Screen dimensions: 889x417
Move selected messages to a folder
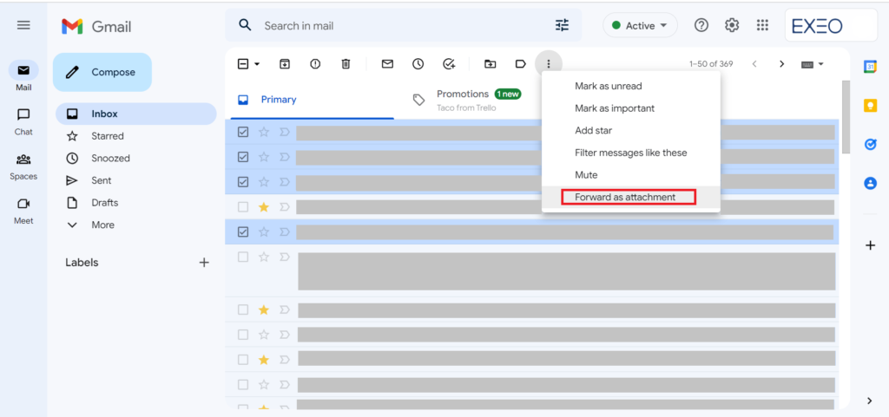click(490, 64)
